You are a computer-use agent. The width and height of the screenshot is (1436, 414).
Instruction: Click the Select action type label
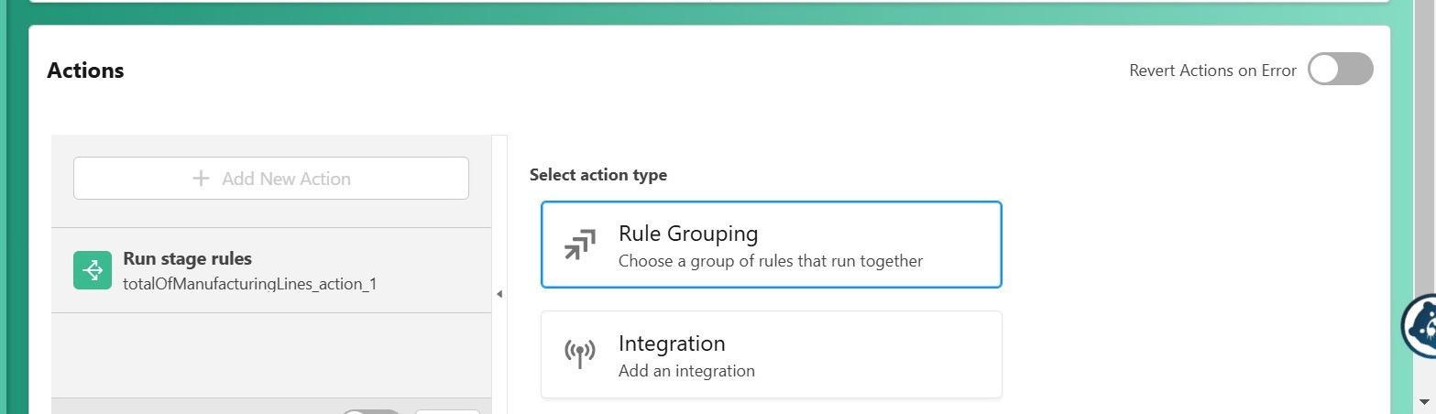tap(598, 175)
